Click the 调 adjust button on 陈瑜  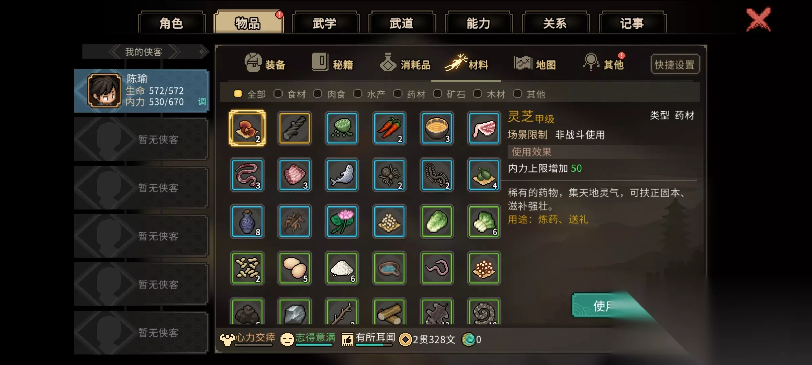pyautogui.click(x=202, y=102)
